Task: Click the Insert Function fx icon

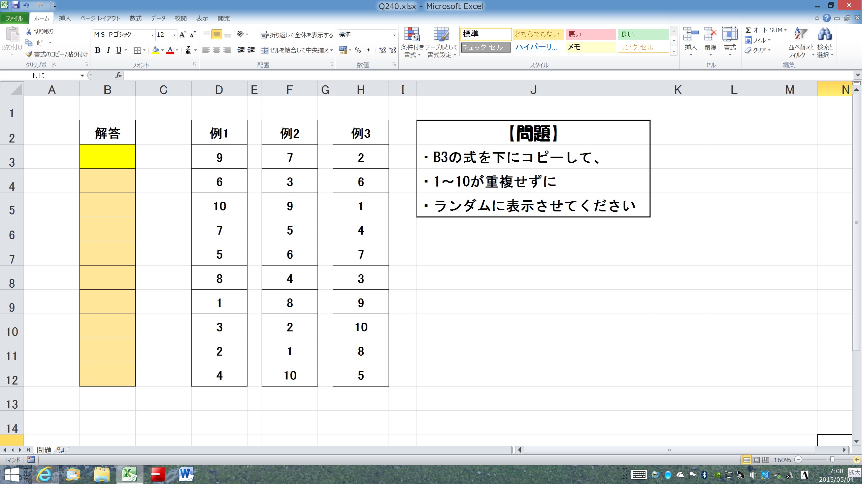Action: pos(118,76)
